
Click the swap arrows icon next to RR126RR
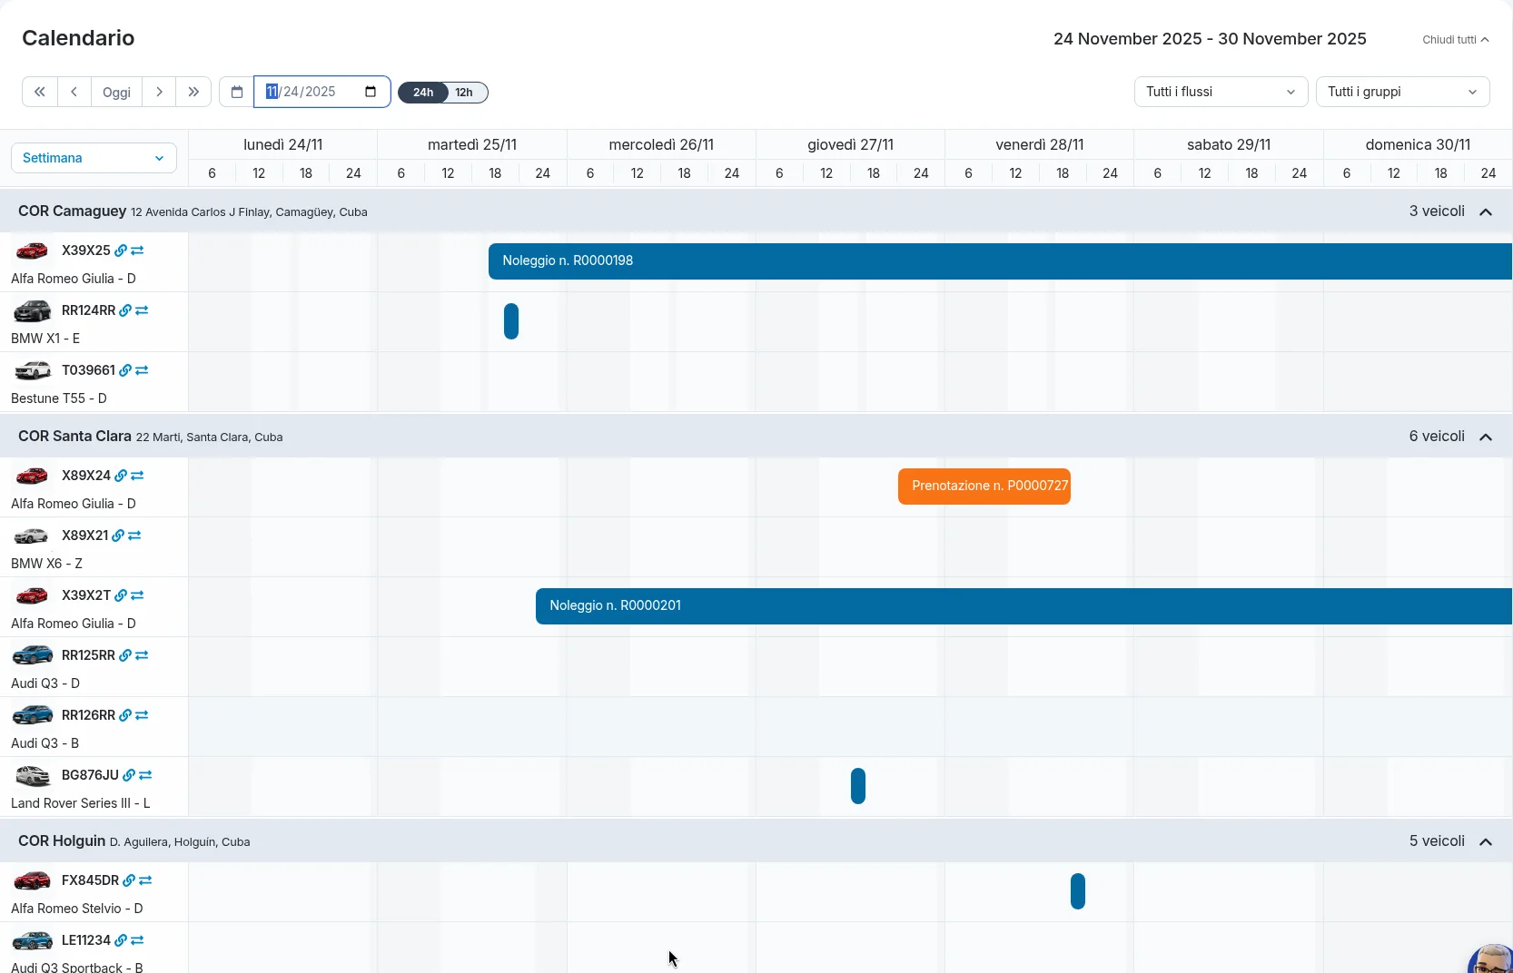click(x=142, y=715)
